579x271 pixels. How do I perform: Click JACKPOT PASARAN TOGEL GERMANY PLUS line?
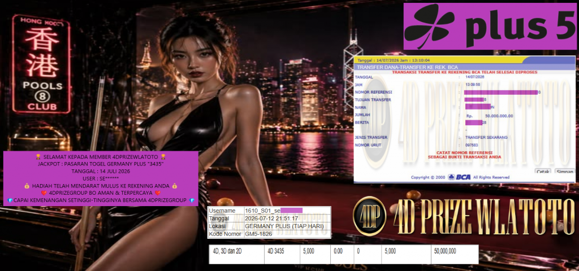101,164
